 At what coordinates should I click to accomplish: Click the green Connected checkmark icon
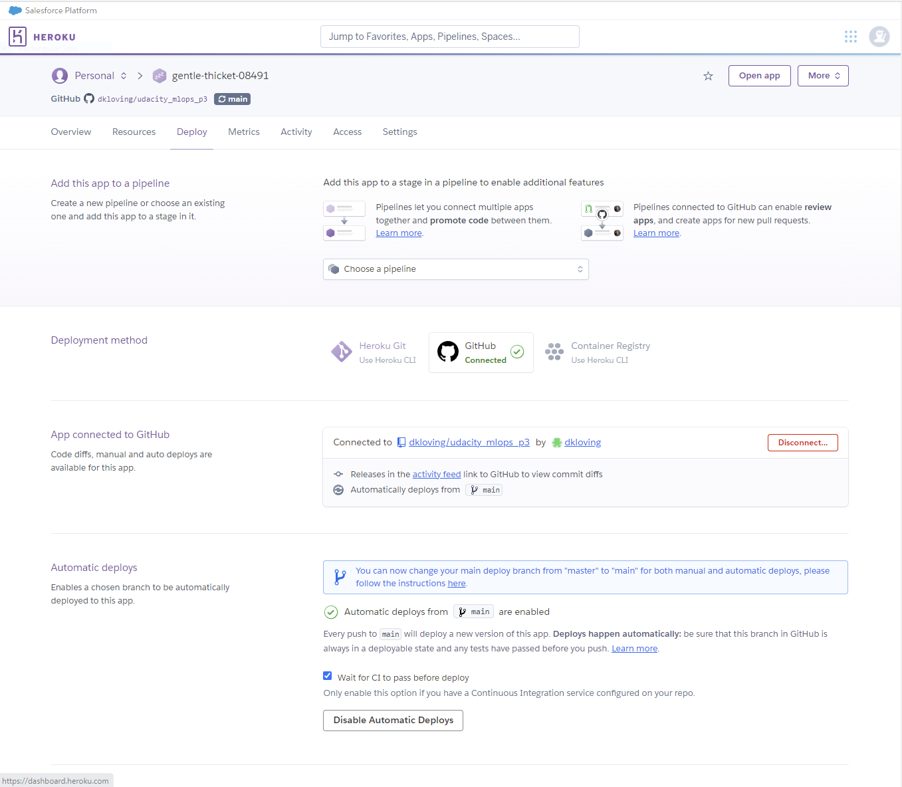click(x=517, y=352)
